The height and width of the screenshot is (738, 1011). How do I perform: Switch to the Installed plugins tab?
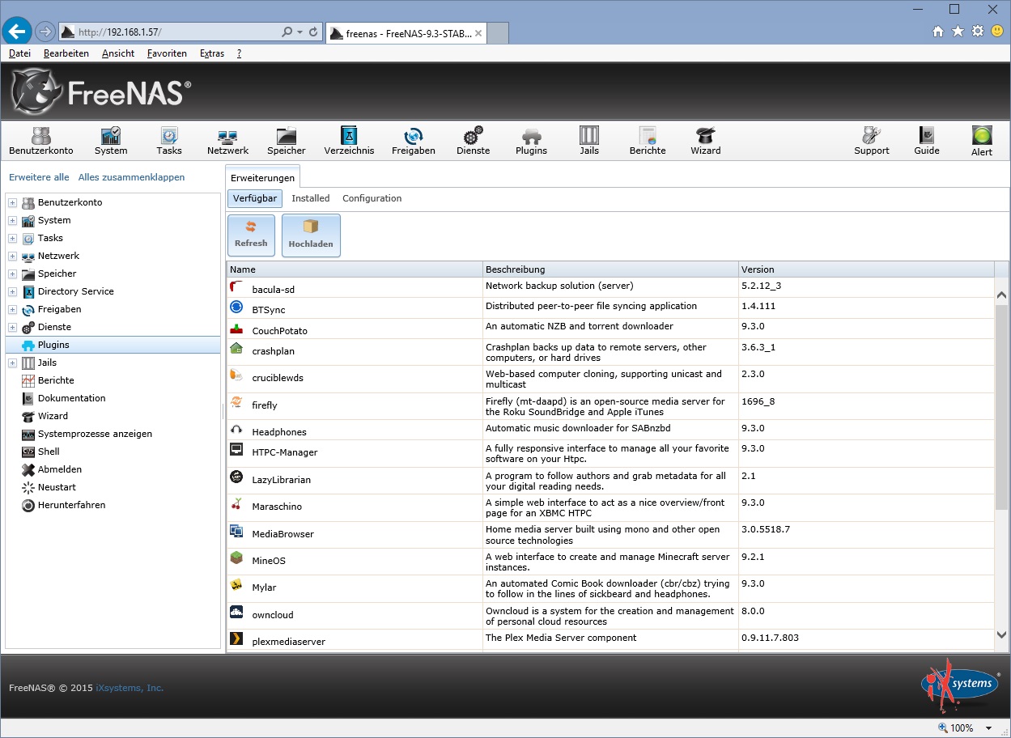pos(311,198)
